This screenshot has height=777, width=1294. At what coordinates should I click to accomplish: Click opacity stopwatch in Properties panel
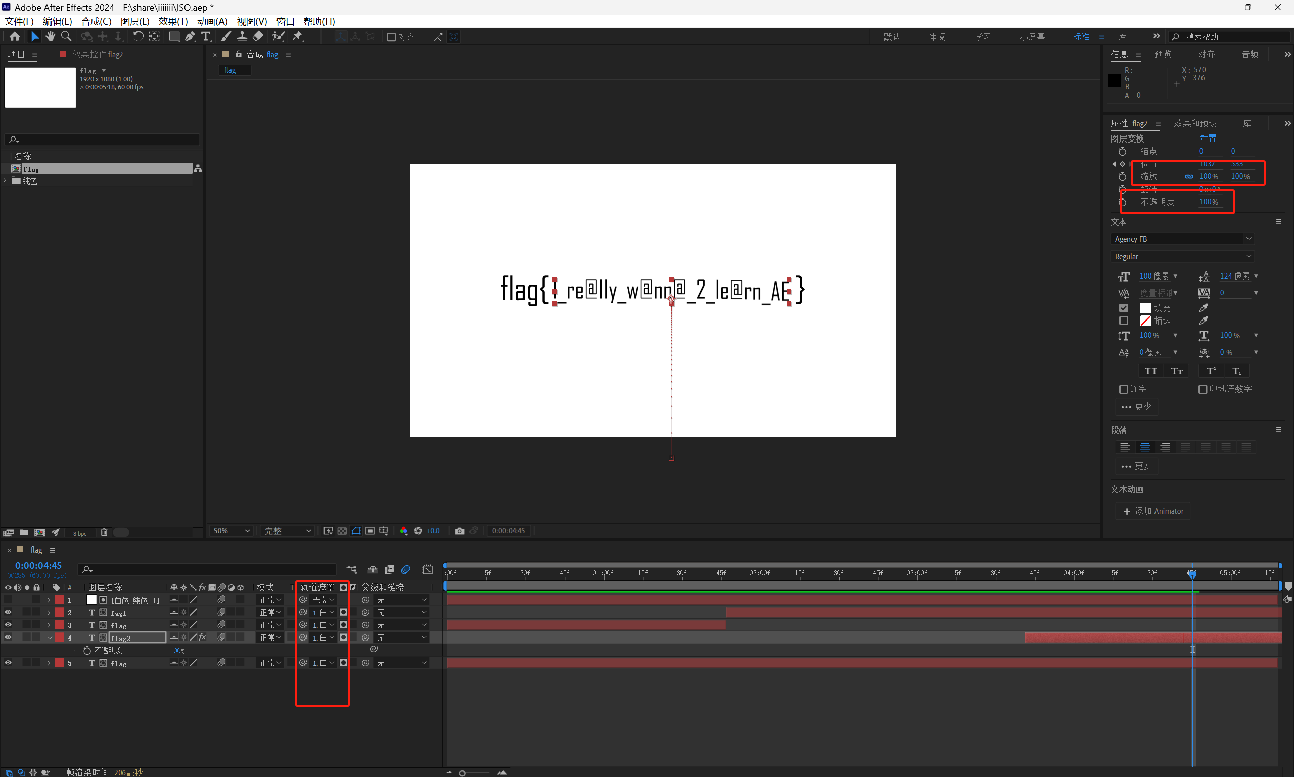tap(1122, 202)
